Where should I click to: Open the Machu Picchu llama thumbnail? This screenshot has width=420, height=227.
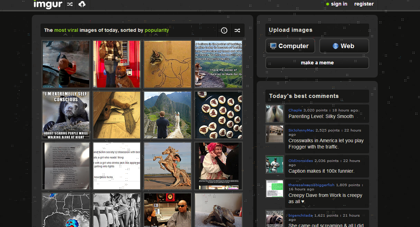point(167,115)
